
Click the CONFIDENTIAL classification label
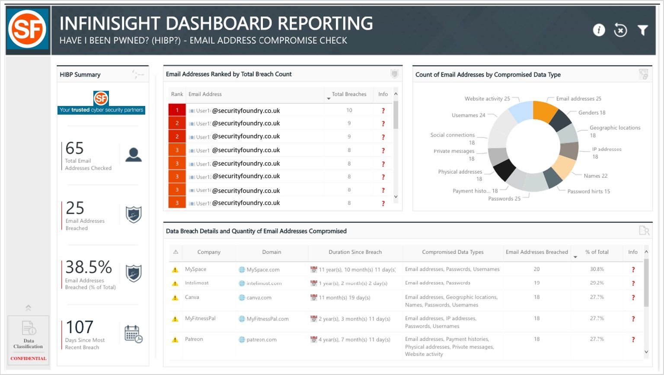(29, 359)
